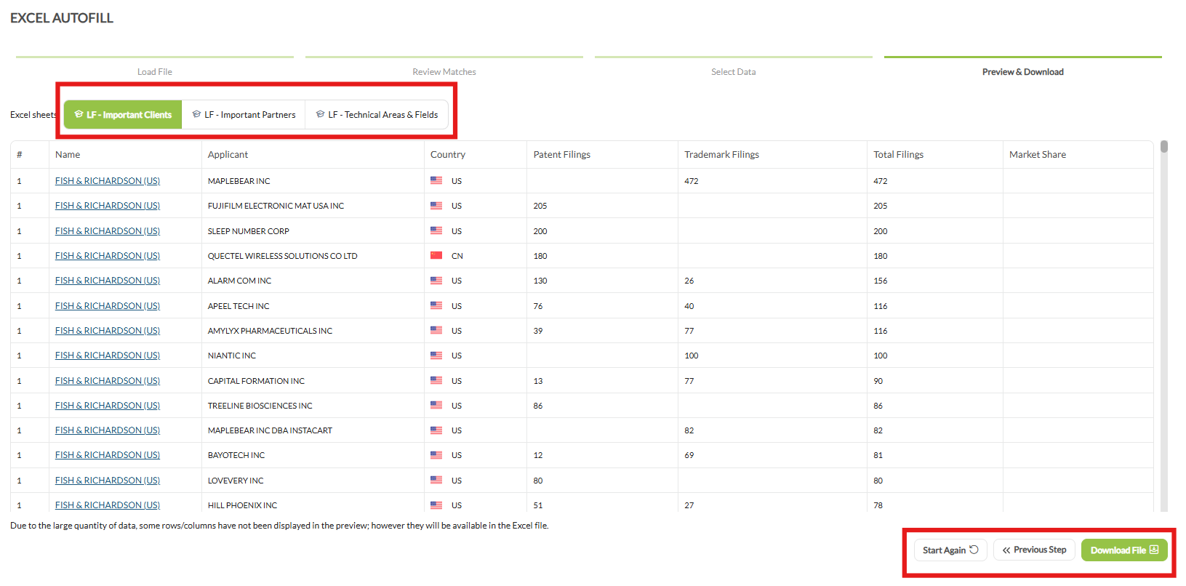Click the US flag in CAPITAL FORMATION row
This screenshot has width=1186, height=586.
click(436, 380)
